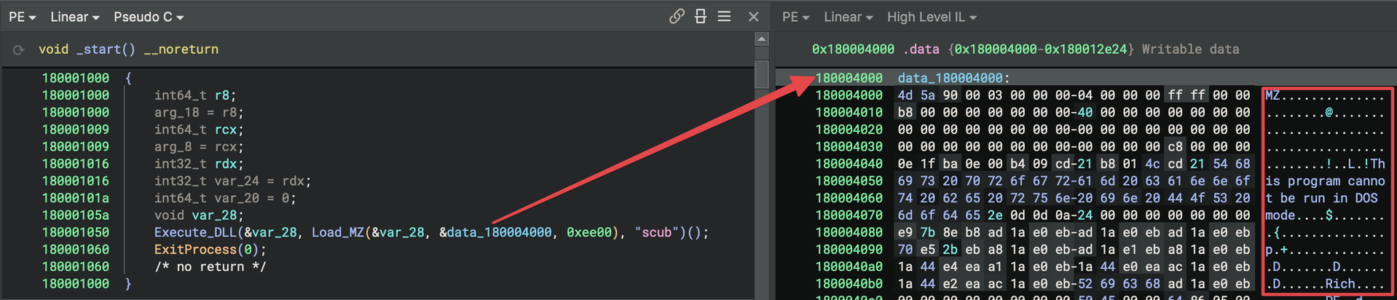
Task: Click the .data section name in header
Action: (x=921, y=50)
